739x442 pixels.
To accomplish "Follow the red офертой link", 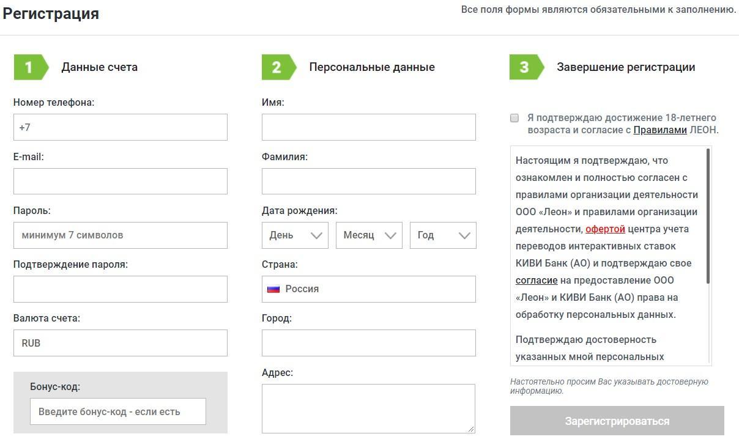I will point(605,229).
